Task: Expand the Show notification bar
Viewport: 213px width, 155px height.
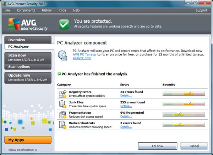Action: pos(28,150)
